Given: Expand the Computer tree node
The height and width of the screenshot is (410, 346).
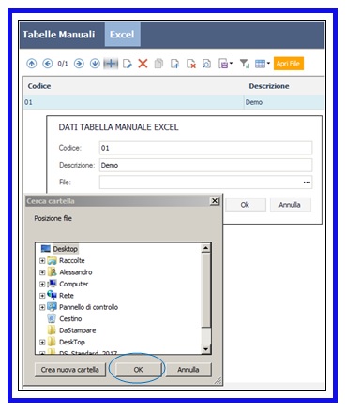Looking at the screenshot, I should coord(42,284).
